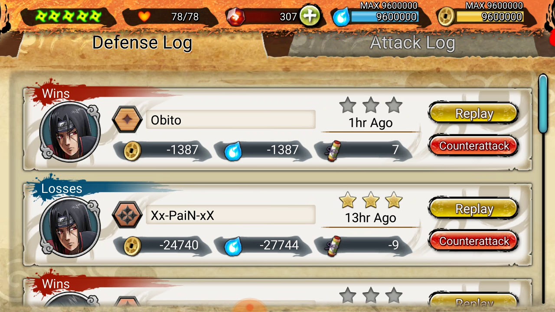The image size is (555, 312).
Task: Replay the battle against Xx-PaiN-xX
Action: click(473, 209)
